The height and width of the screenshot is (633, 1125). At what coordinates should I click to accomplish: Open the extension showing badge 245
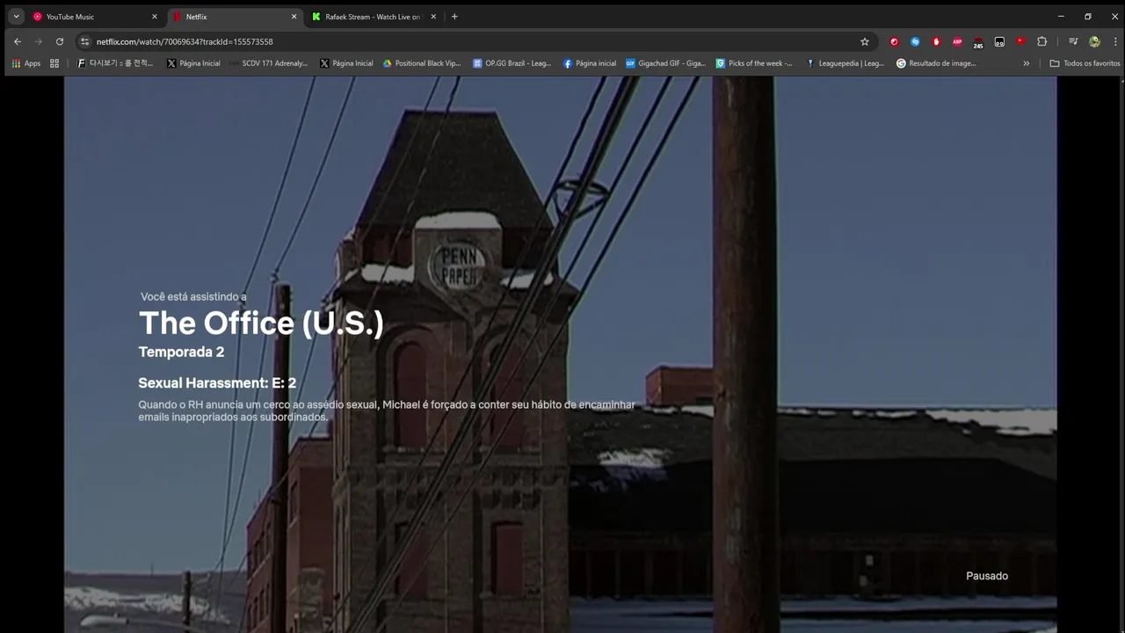tap(978, 42)
